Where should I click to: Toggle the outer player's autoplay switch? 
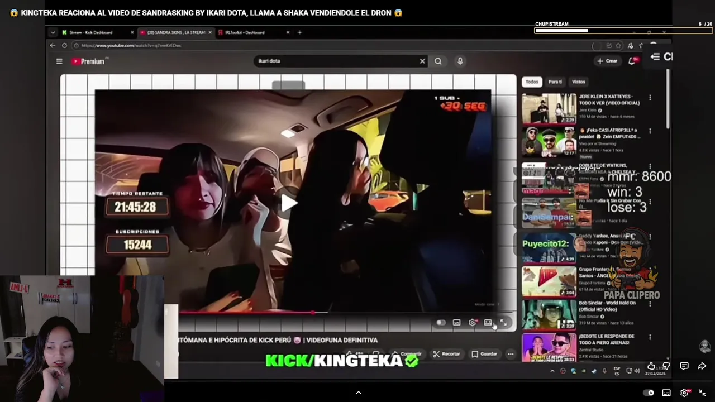649,393
